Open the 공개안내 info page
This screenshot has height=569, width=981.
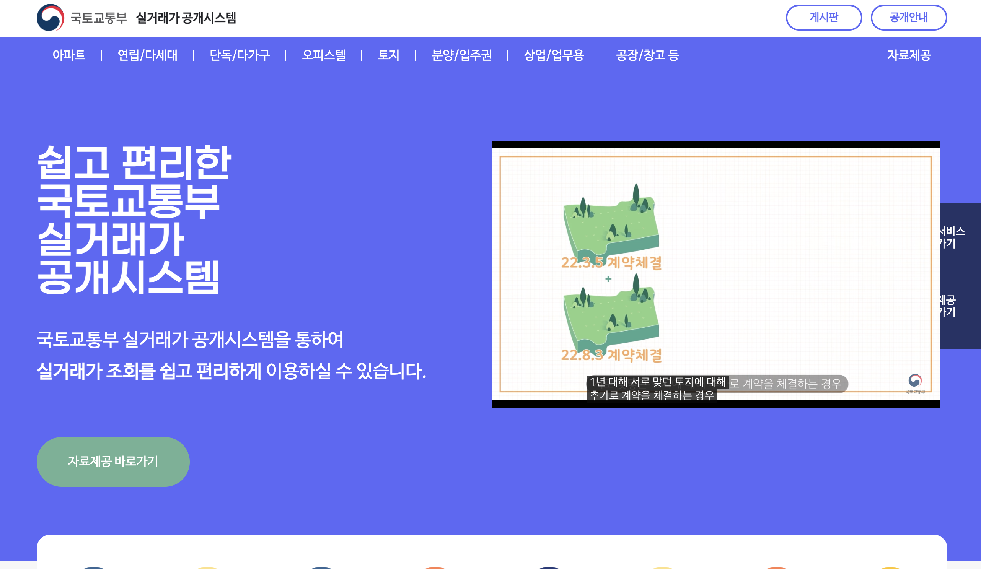click(x=909, y=18)
